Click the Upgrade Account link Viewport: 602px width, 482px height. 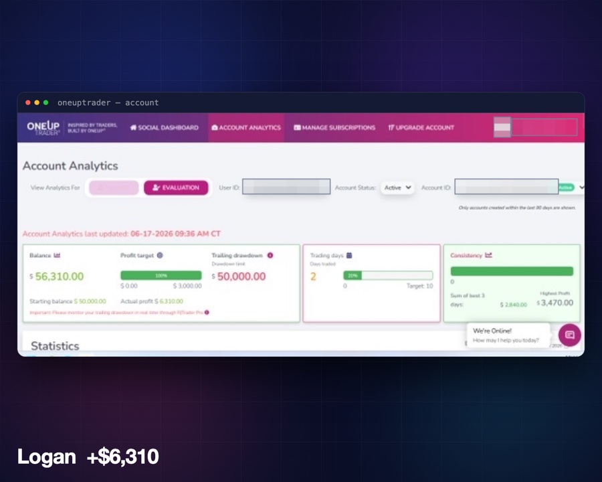pos(421,128)
